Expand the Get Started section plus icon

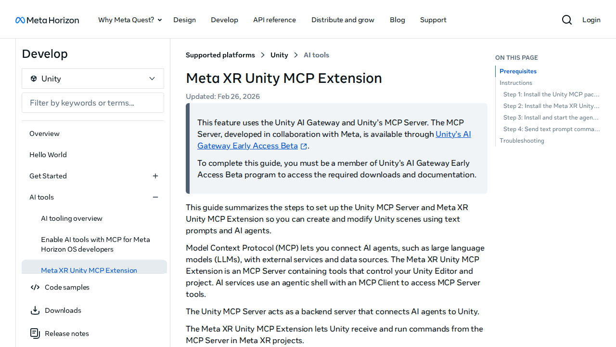pos(155,176)
